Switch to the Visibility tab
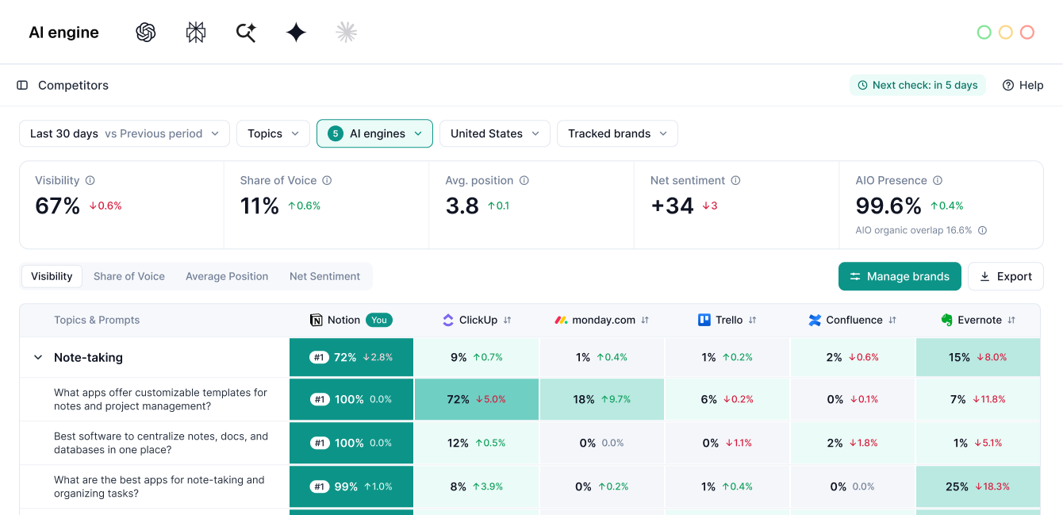 52,276
